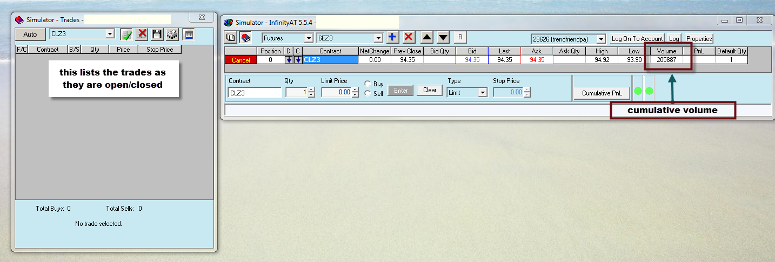Print the trades list with printer icon

tap(172, 35)
